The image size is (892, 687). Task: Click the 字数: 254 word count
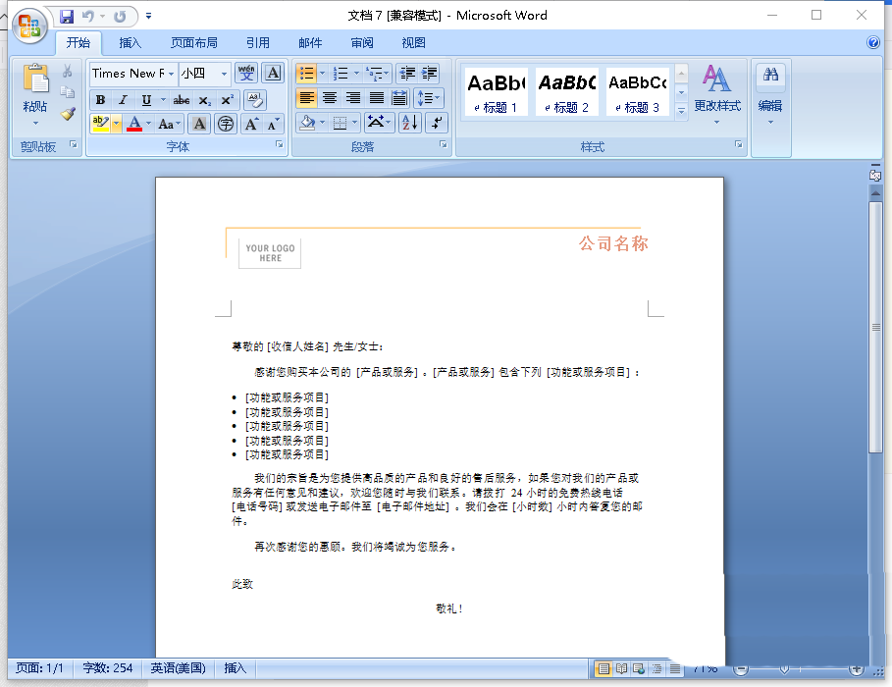click(107, 668)
